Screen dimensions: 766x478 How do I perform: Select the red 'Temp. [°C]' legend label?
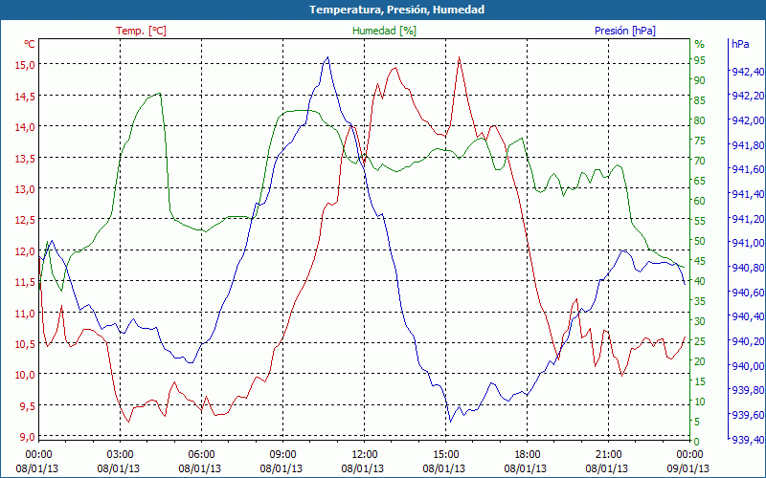coord(141,31)
